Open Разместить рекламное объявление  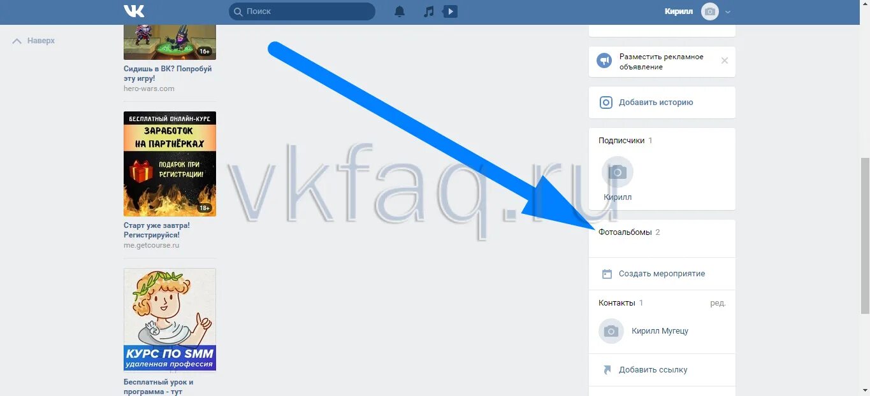click(x=661, y=62)
